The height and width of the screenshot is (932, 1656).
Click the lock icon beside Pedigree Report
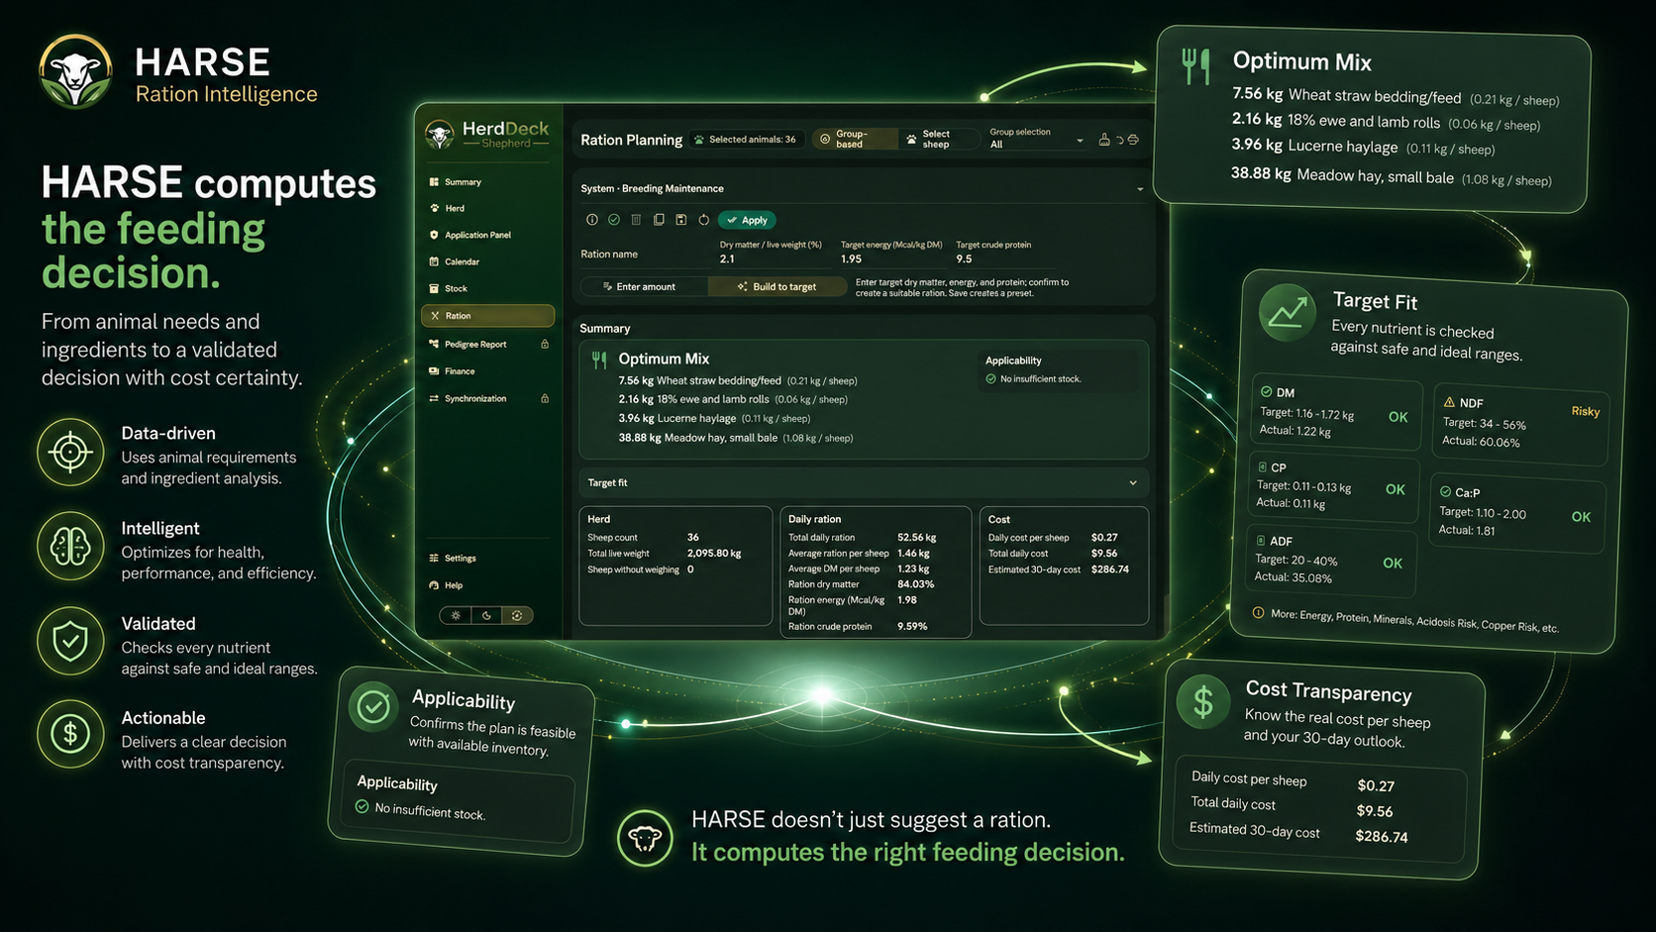545,344
